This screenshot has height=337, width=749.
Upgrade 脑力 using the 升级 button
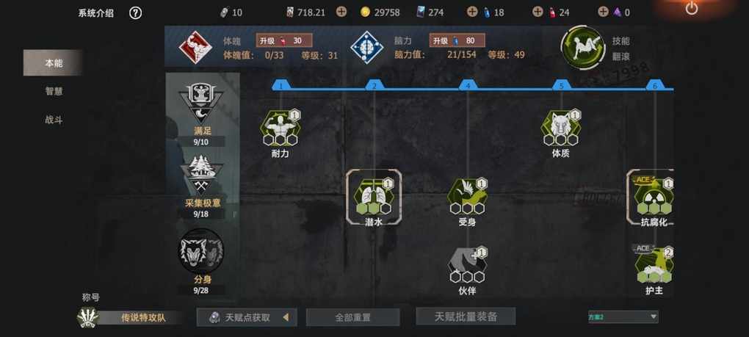[457, 40]
